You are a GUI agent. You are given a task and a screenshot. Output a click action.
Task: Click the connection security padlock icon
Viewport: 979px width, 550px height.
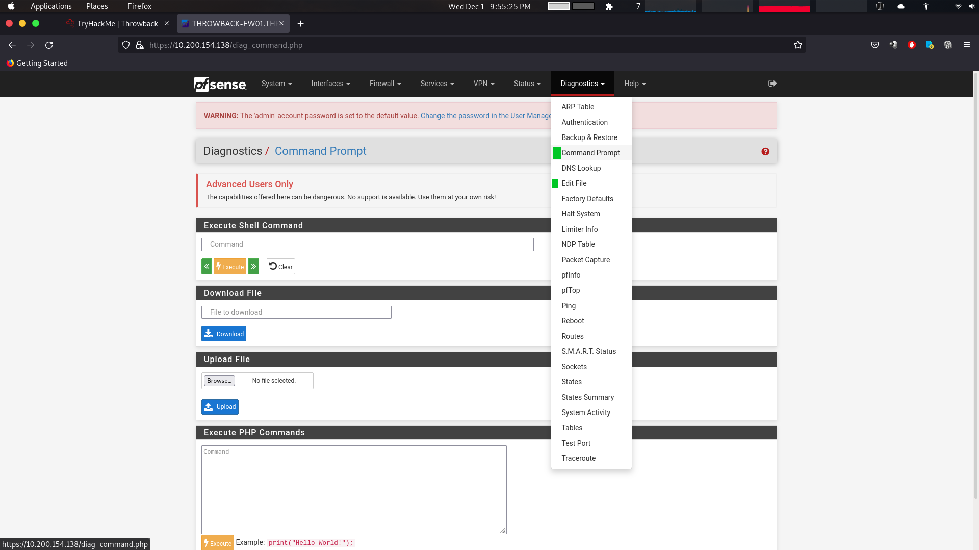pyautogui.click(x=140, y=45)
